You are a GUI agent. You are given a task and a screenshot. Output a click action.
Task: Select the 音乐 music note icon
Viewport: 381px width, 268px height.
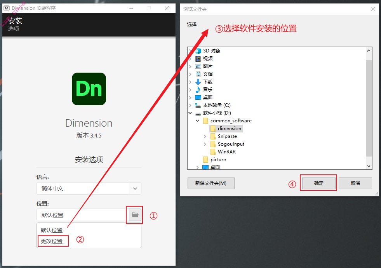pyautogui.click(x=198, y=90)
